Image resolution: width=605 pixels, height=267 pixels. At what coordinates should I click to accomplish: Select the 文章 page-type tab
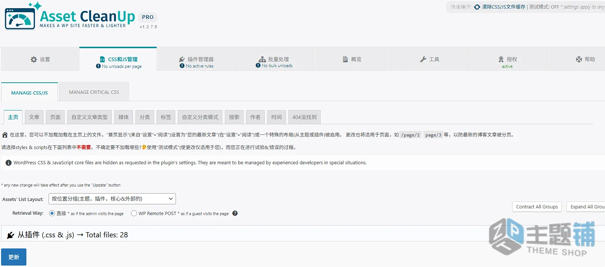(34, 117)
